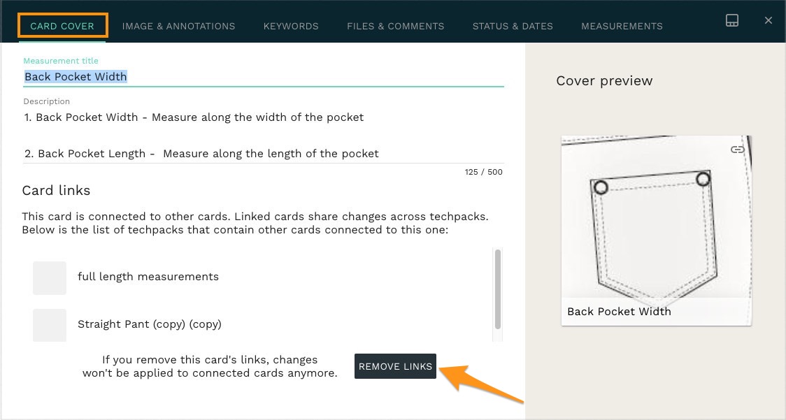Click the card links list scrollbar

[x=498, y=289]
